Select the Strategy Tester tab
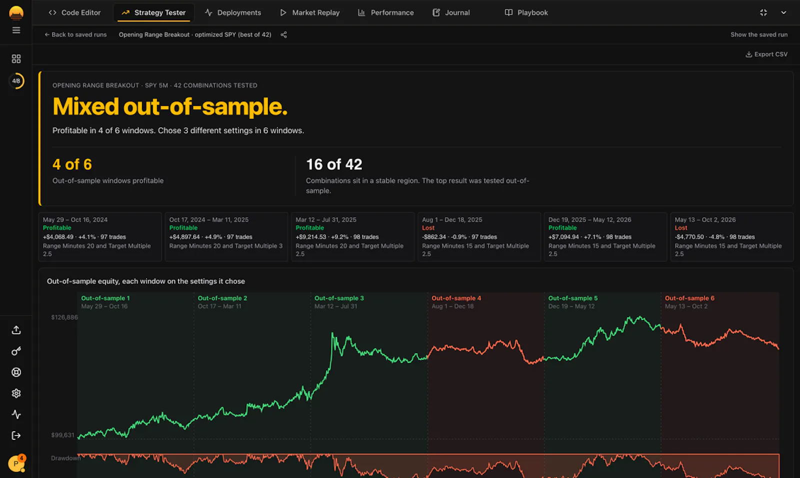This screenshot has height=478, width=800. click(x=153, y=12)
